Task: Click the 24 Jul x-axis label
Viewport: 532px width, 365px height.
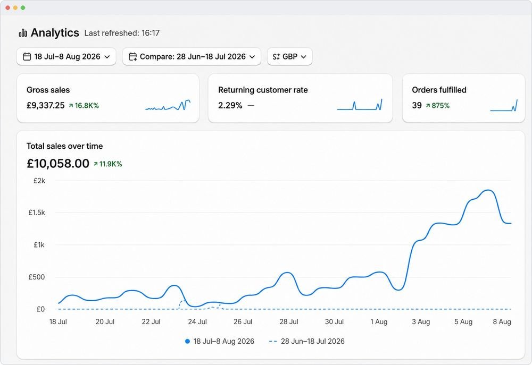Action: click(x=197, y=321)
